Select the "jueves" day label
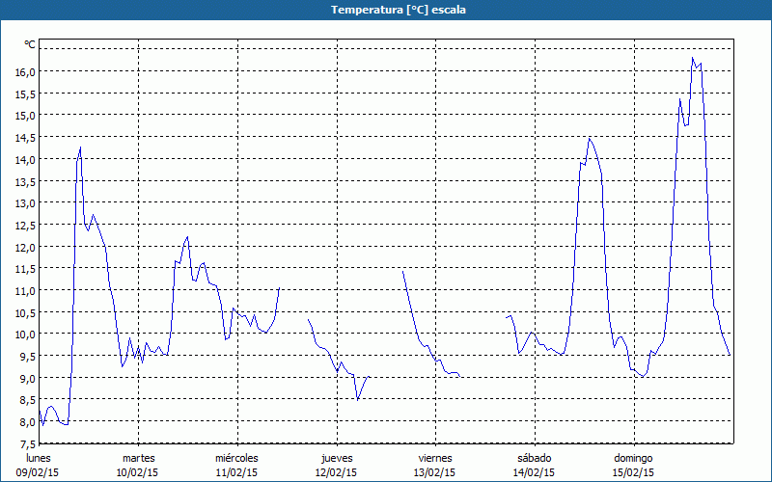 click(336, 458)
